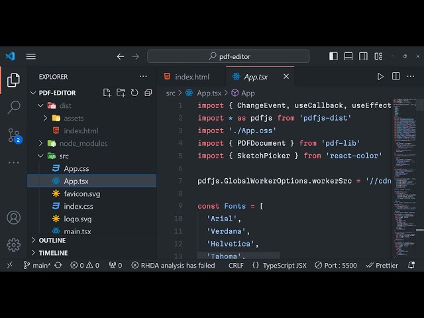Refresh the Explorer file tree
This screenshot has height=318, width=424.
(x=134, y=93)
